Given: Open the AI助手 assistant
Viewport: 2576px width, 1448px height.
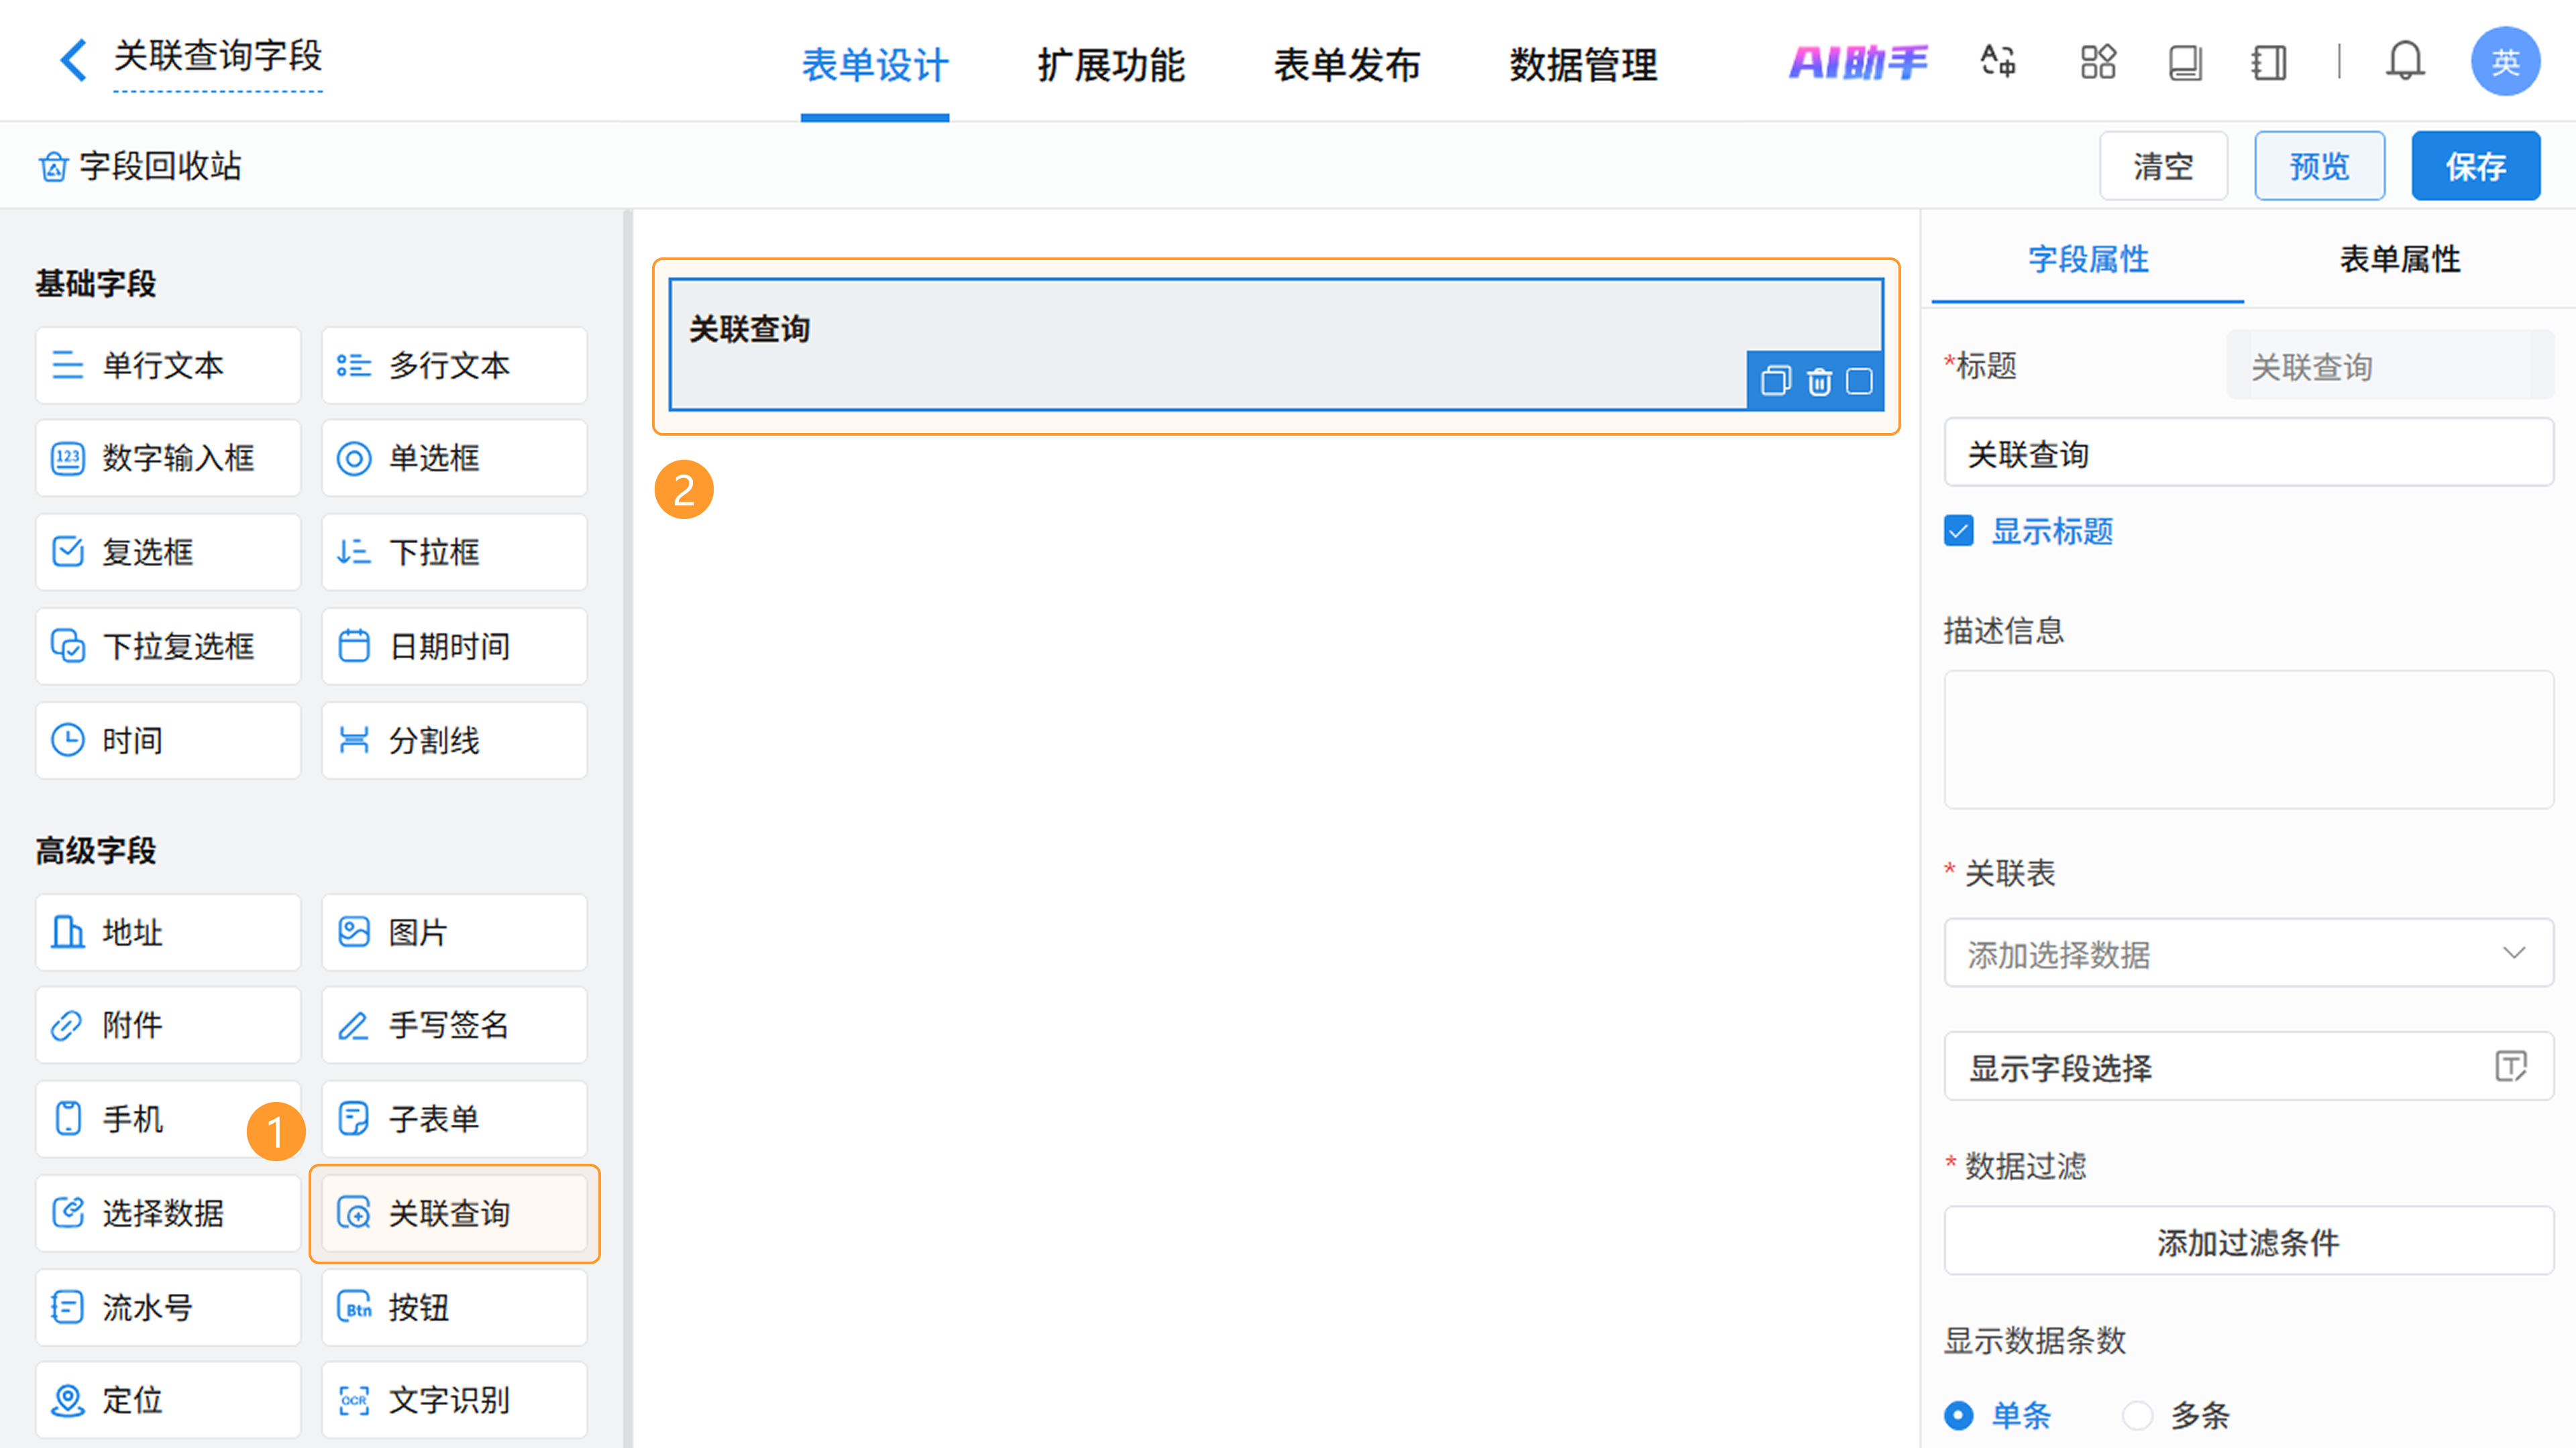Looking at the screenshot, I should [x=1858, y=62].
